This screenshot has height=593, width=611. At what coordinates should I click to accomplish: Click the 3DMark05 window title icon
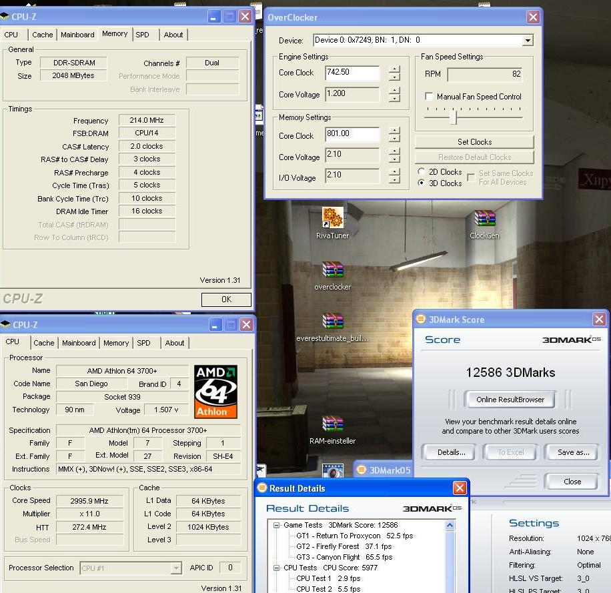pos(362,470)
